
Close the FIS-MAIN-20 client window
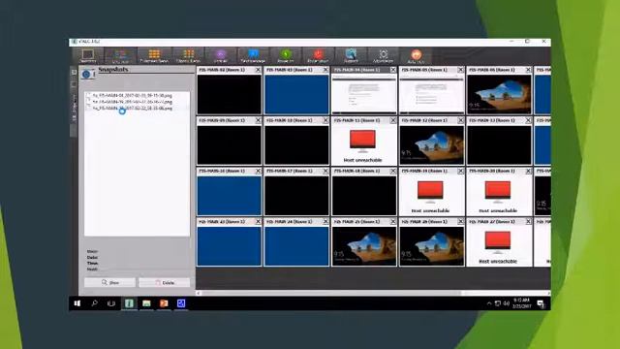528,171
